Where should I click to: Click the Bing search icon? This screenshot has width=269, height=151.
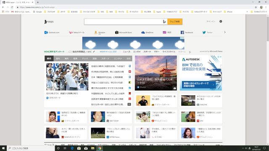(164, 21)
